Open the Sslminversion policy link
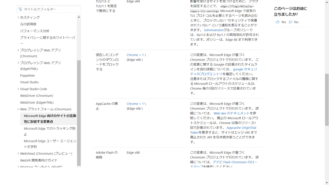The width and height of the screenshot is (329, 185). pos(214,30)
